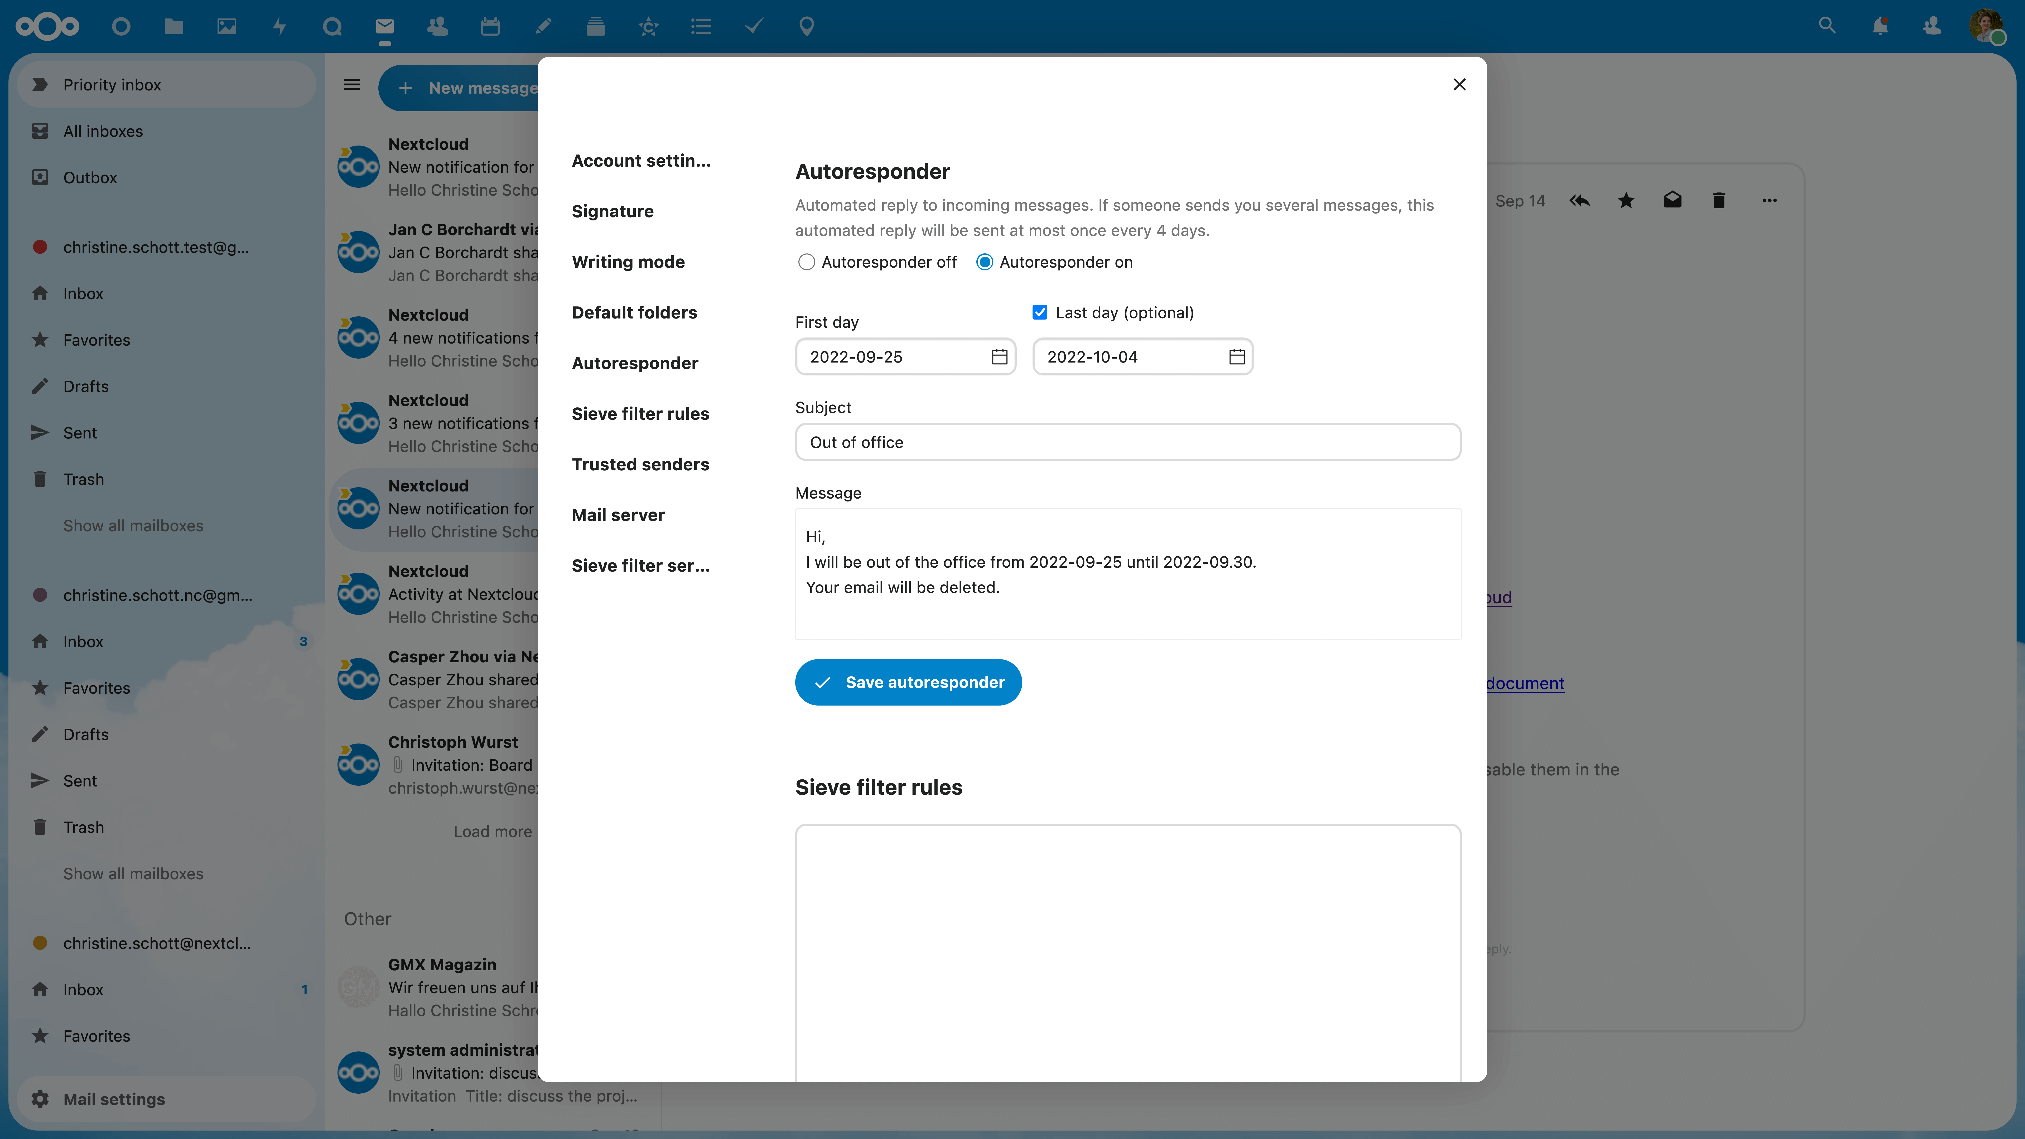Open the Activity lightning icon

(279, 27)
